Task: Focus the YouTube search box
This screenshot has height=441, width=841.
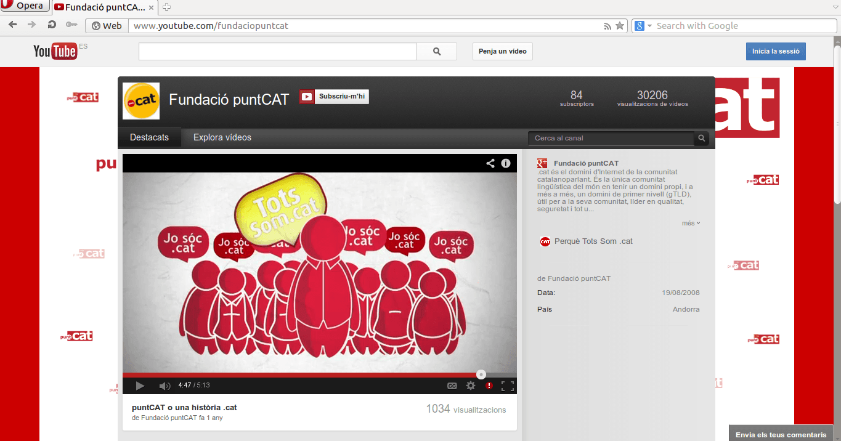Action: pyautogui.click(x=278, y=51)
